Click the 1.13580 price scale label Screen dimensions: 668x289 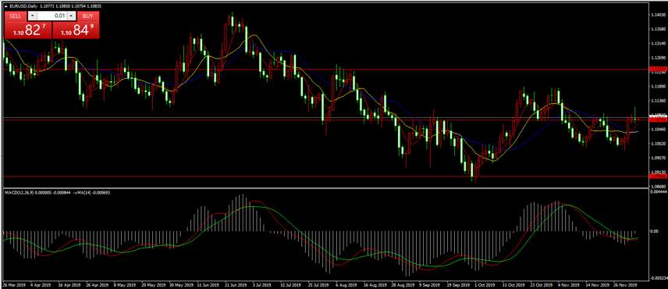658,30
